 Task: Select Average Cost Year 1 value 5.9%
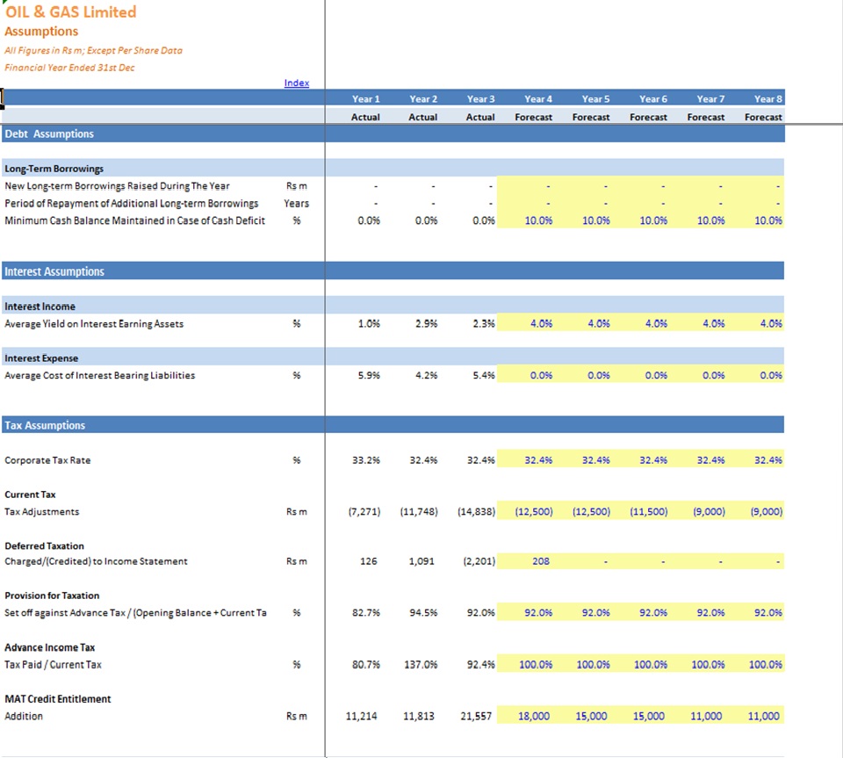[369, 375]
